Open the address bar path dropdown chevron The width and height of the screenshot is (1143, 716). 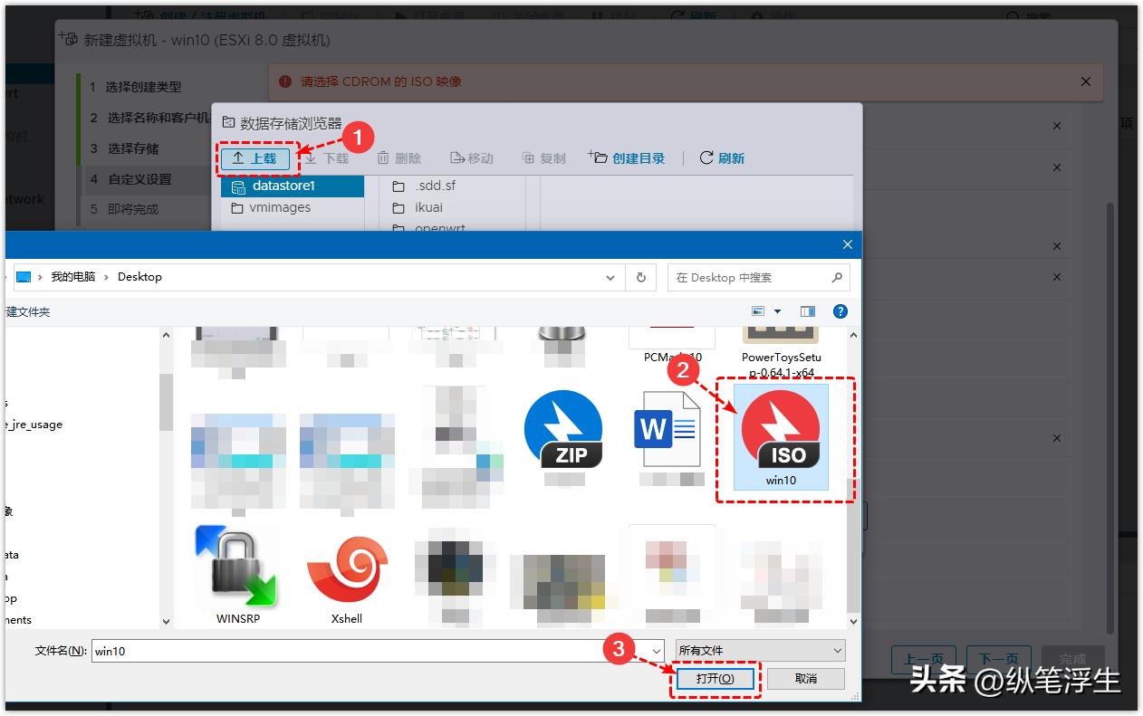[609, 277]
